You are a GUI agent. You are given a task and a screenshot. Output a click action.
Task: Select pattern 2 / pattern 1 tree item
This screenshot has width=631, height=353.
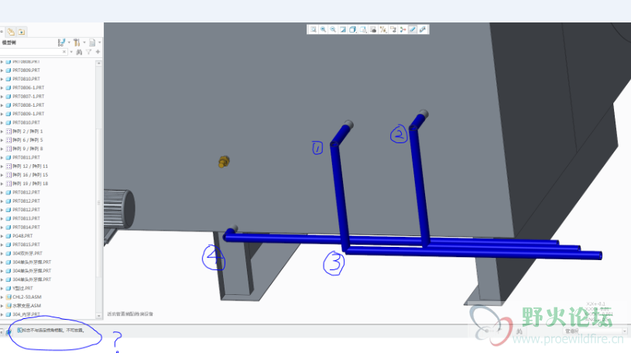tap(27, 132)
